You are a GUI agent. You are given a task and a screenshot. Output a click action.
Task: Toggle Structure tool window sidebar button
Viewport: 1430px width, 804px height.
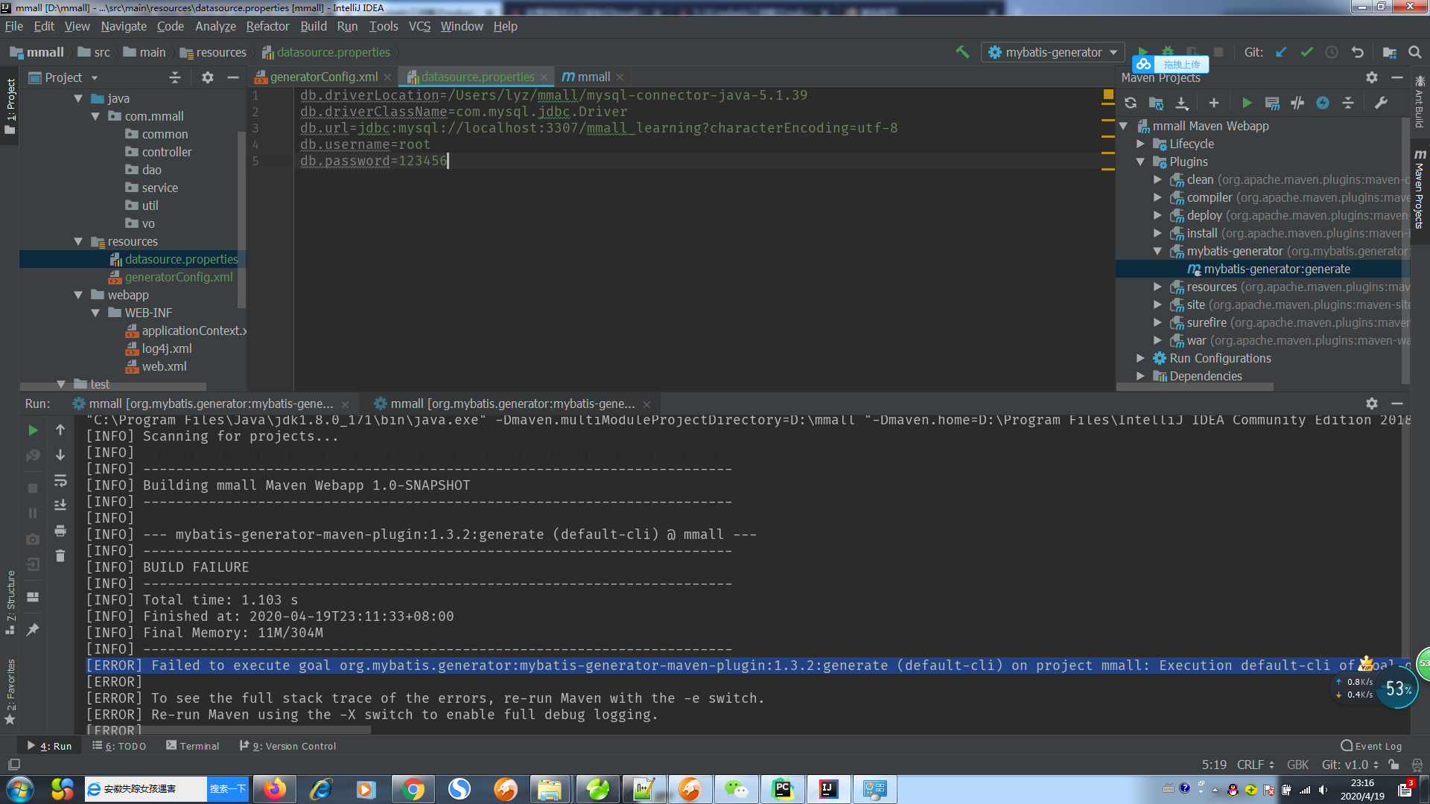[x=10, y=602]
